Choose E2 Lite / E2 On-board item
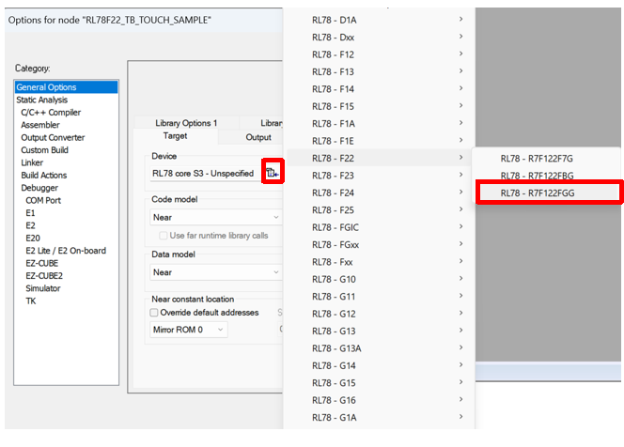This screenshot has height=447, width=624. (65, 251)
